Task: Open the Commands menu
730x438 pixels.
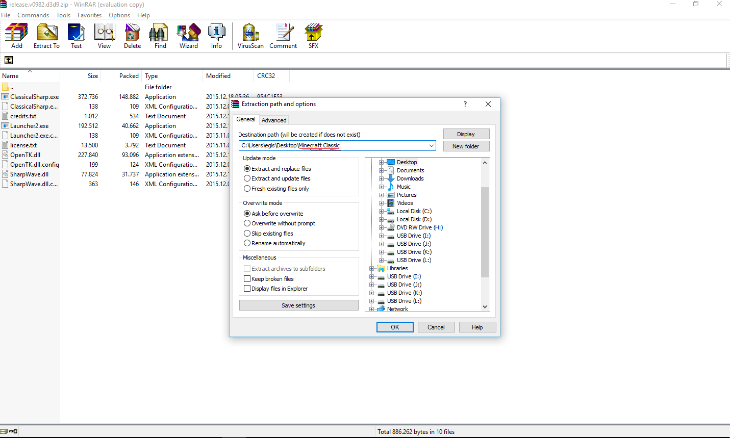Action: click(33, 15)
